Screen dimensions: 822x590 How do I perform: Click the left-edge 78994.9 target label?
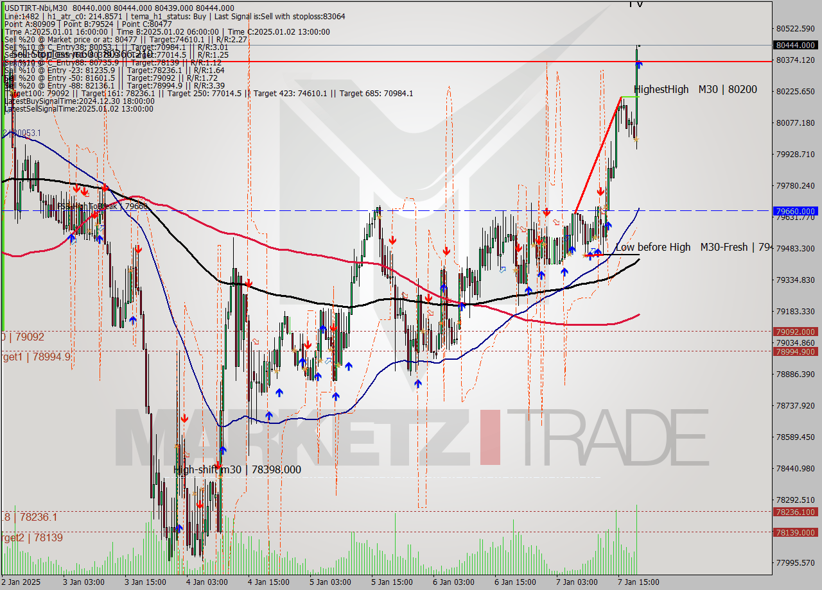point(35,357)
